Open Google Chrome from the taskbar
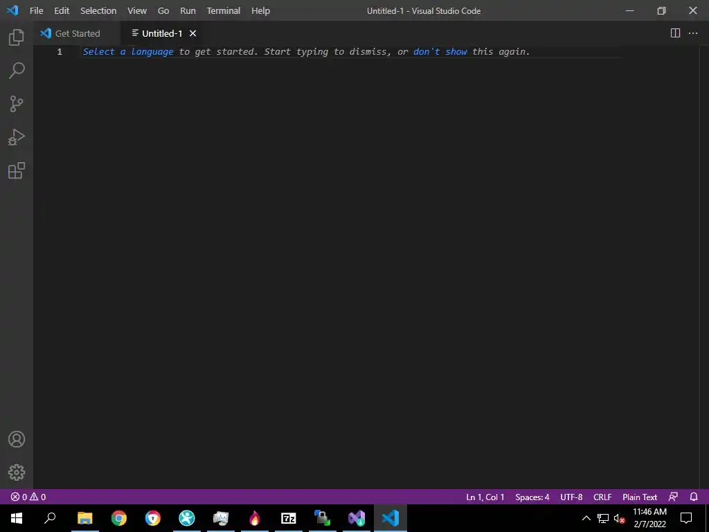This screenshot has height=532, width=709. pos(119,518)
